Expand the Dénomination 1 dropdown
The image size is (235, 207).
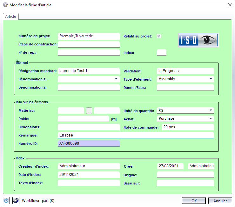(117, 79)
